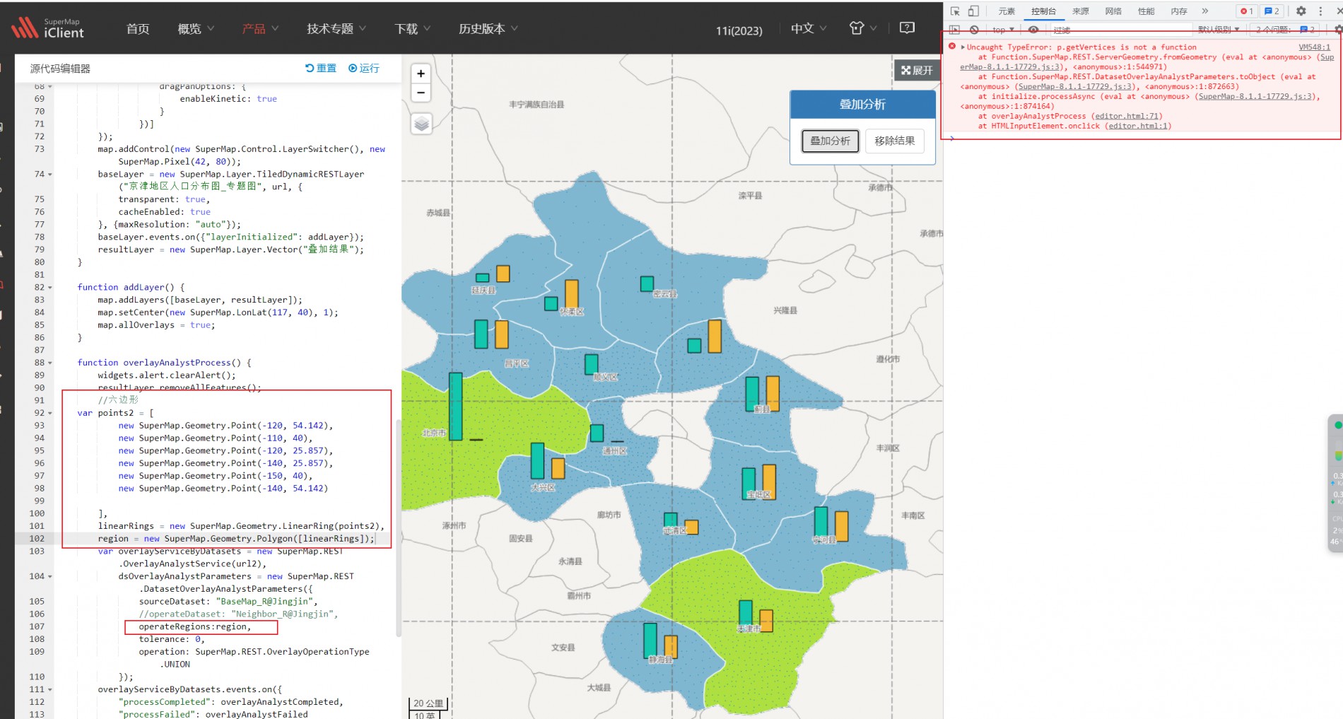Fold code at line 88

tap(50, 363)
